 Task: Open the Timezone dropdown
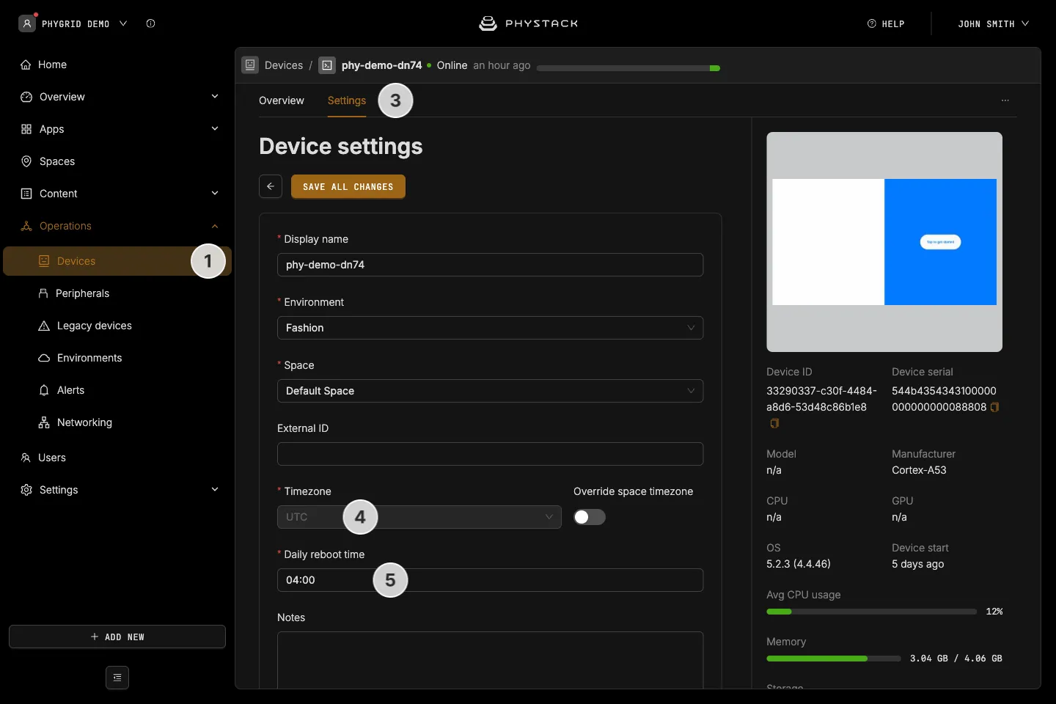(x=419, y=517)
